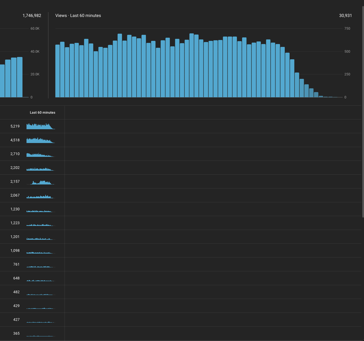
Task: Click the 1,201 views value
Action: point(15,237)
